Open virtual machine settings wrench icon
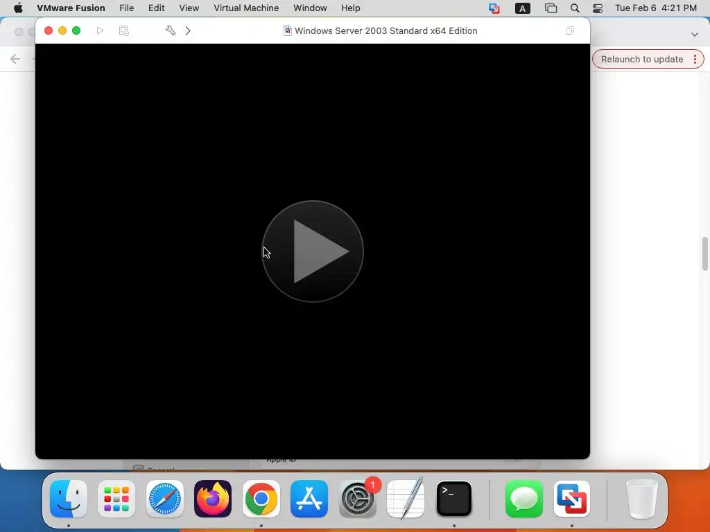 click(x=171, y=30)
